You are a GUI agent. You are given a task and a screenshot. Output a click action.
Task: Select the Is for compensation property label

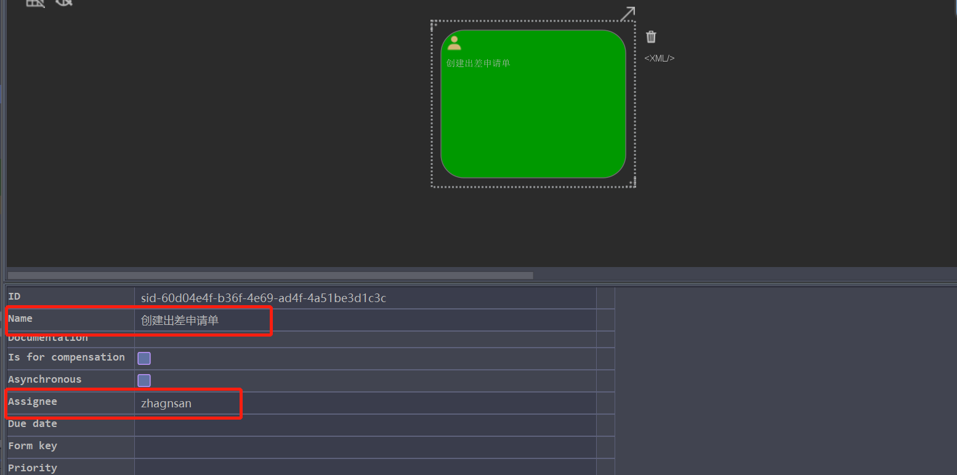click(67, 357)
